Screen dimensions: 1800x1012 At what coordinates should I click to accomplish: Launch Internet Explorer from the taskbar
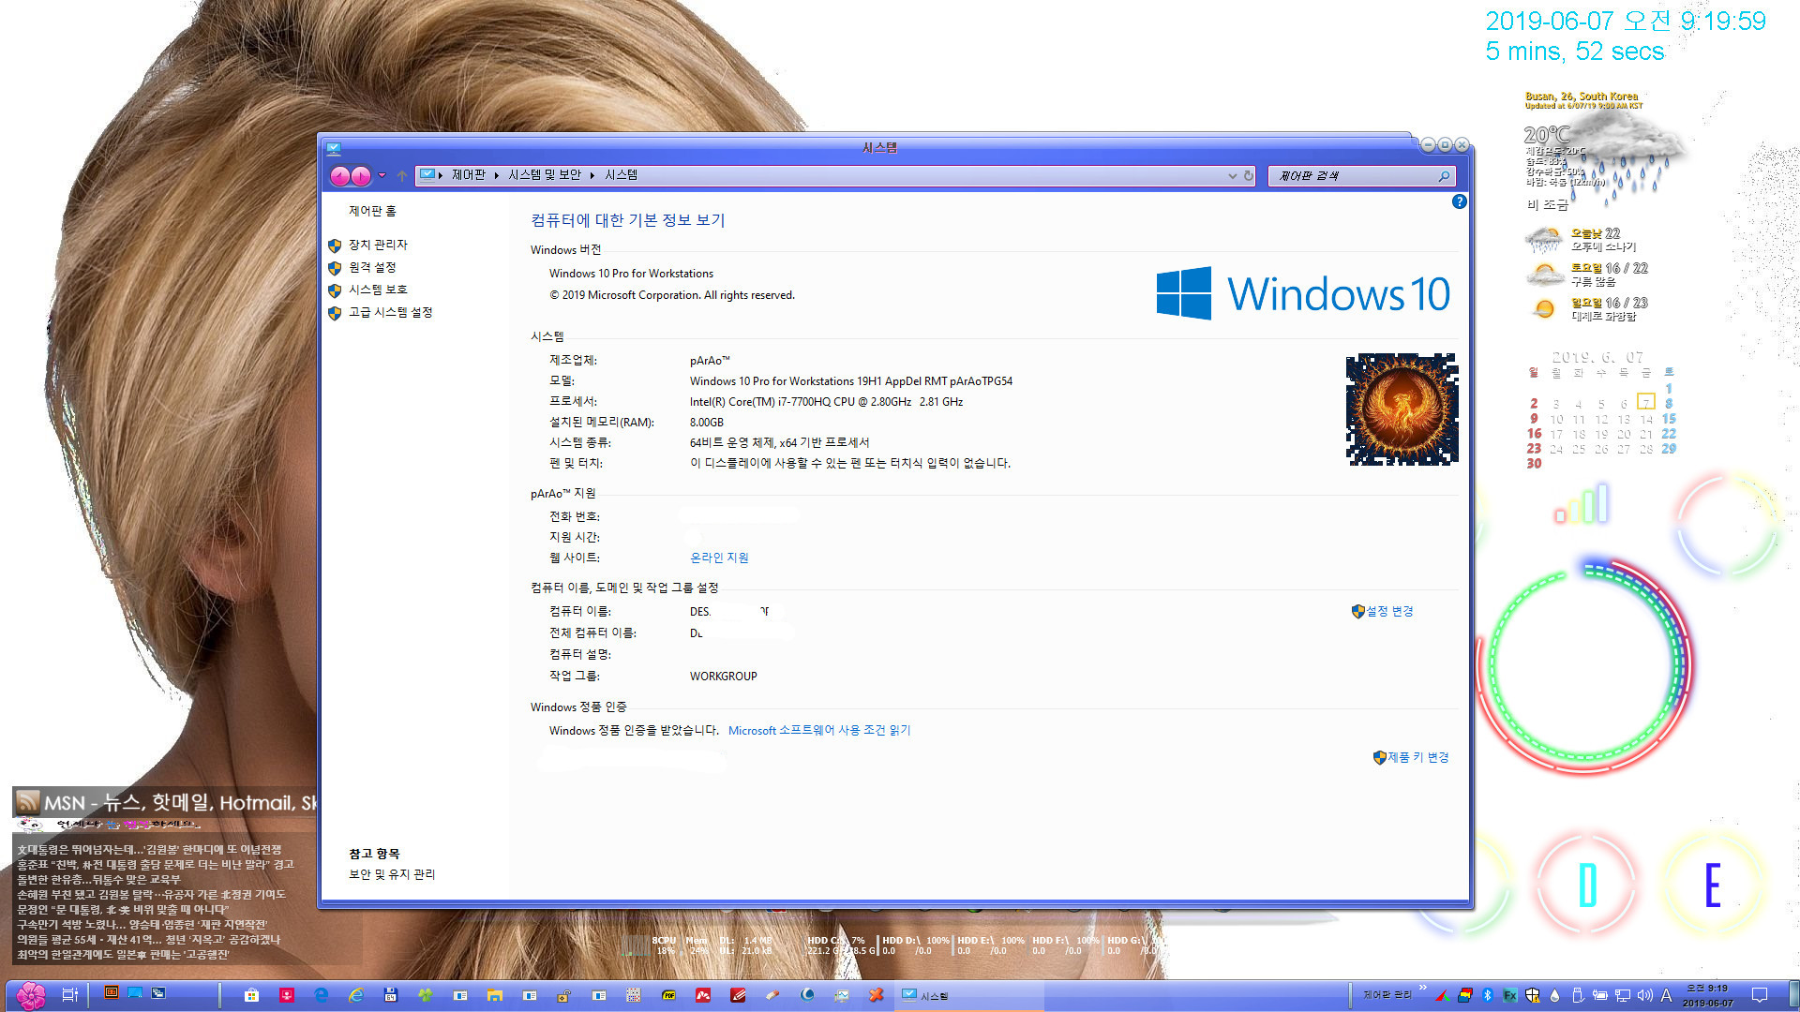[x=356, y=995]
